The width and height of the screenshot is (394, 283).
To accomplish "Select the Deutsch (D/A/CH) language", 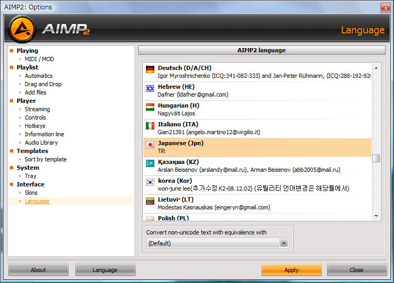I will [x=257, y=72].
